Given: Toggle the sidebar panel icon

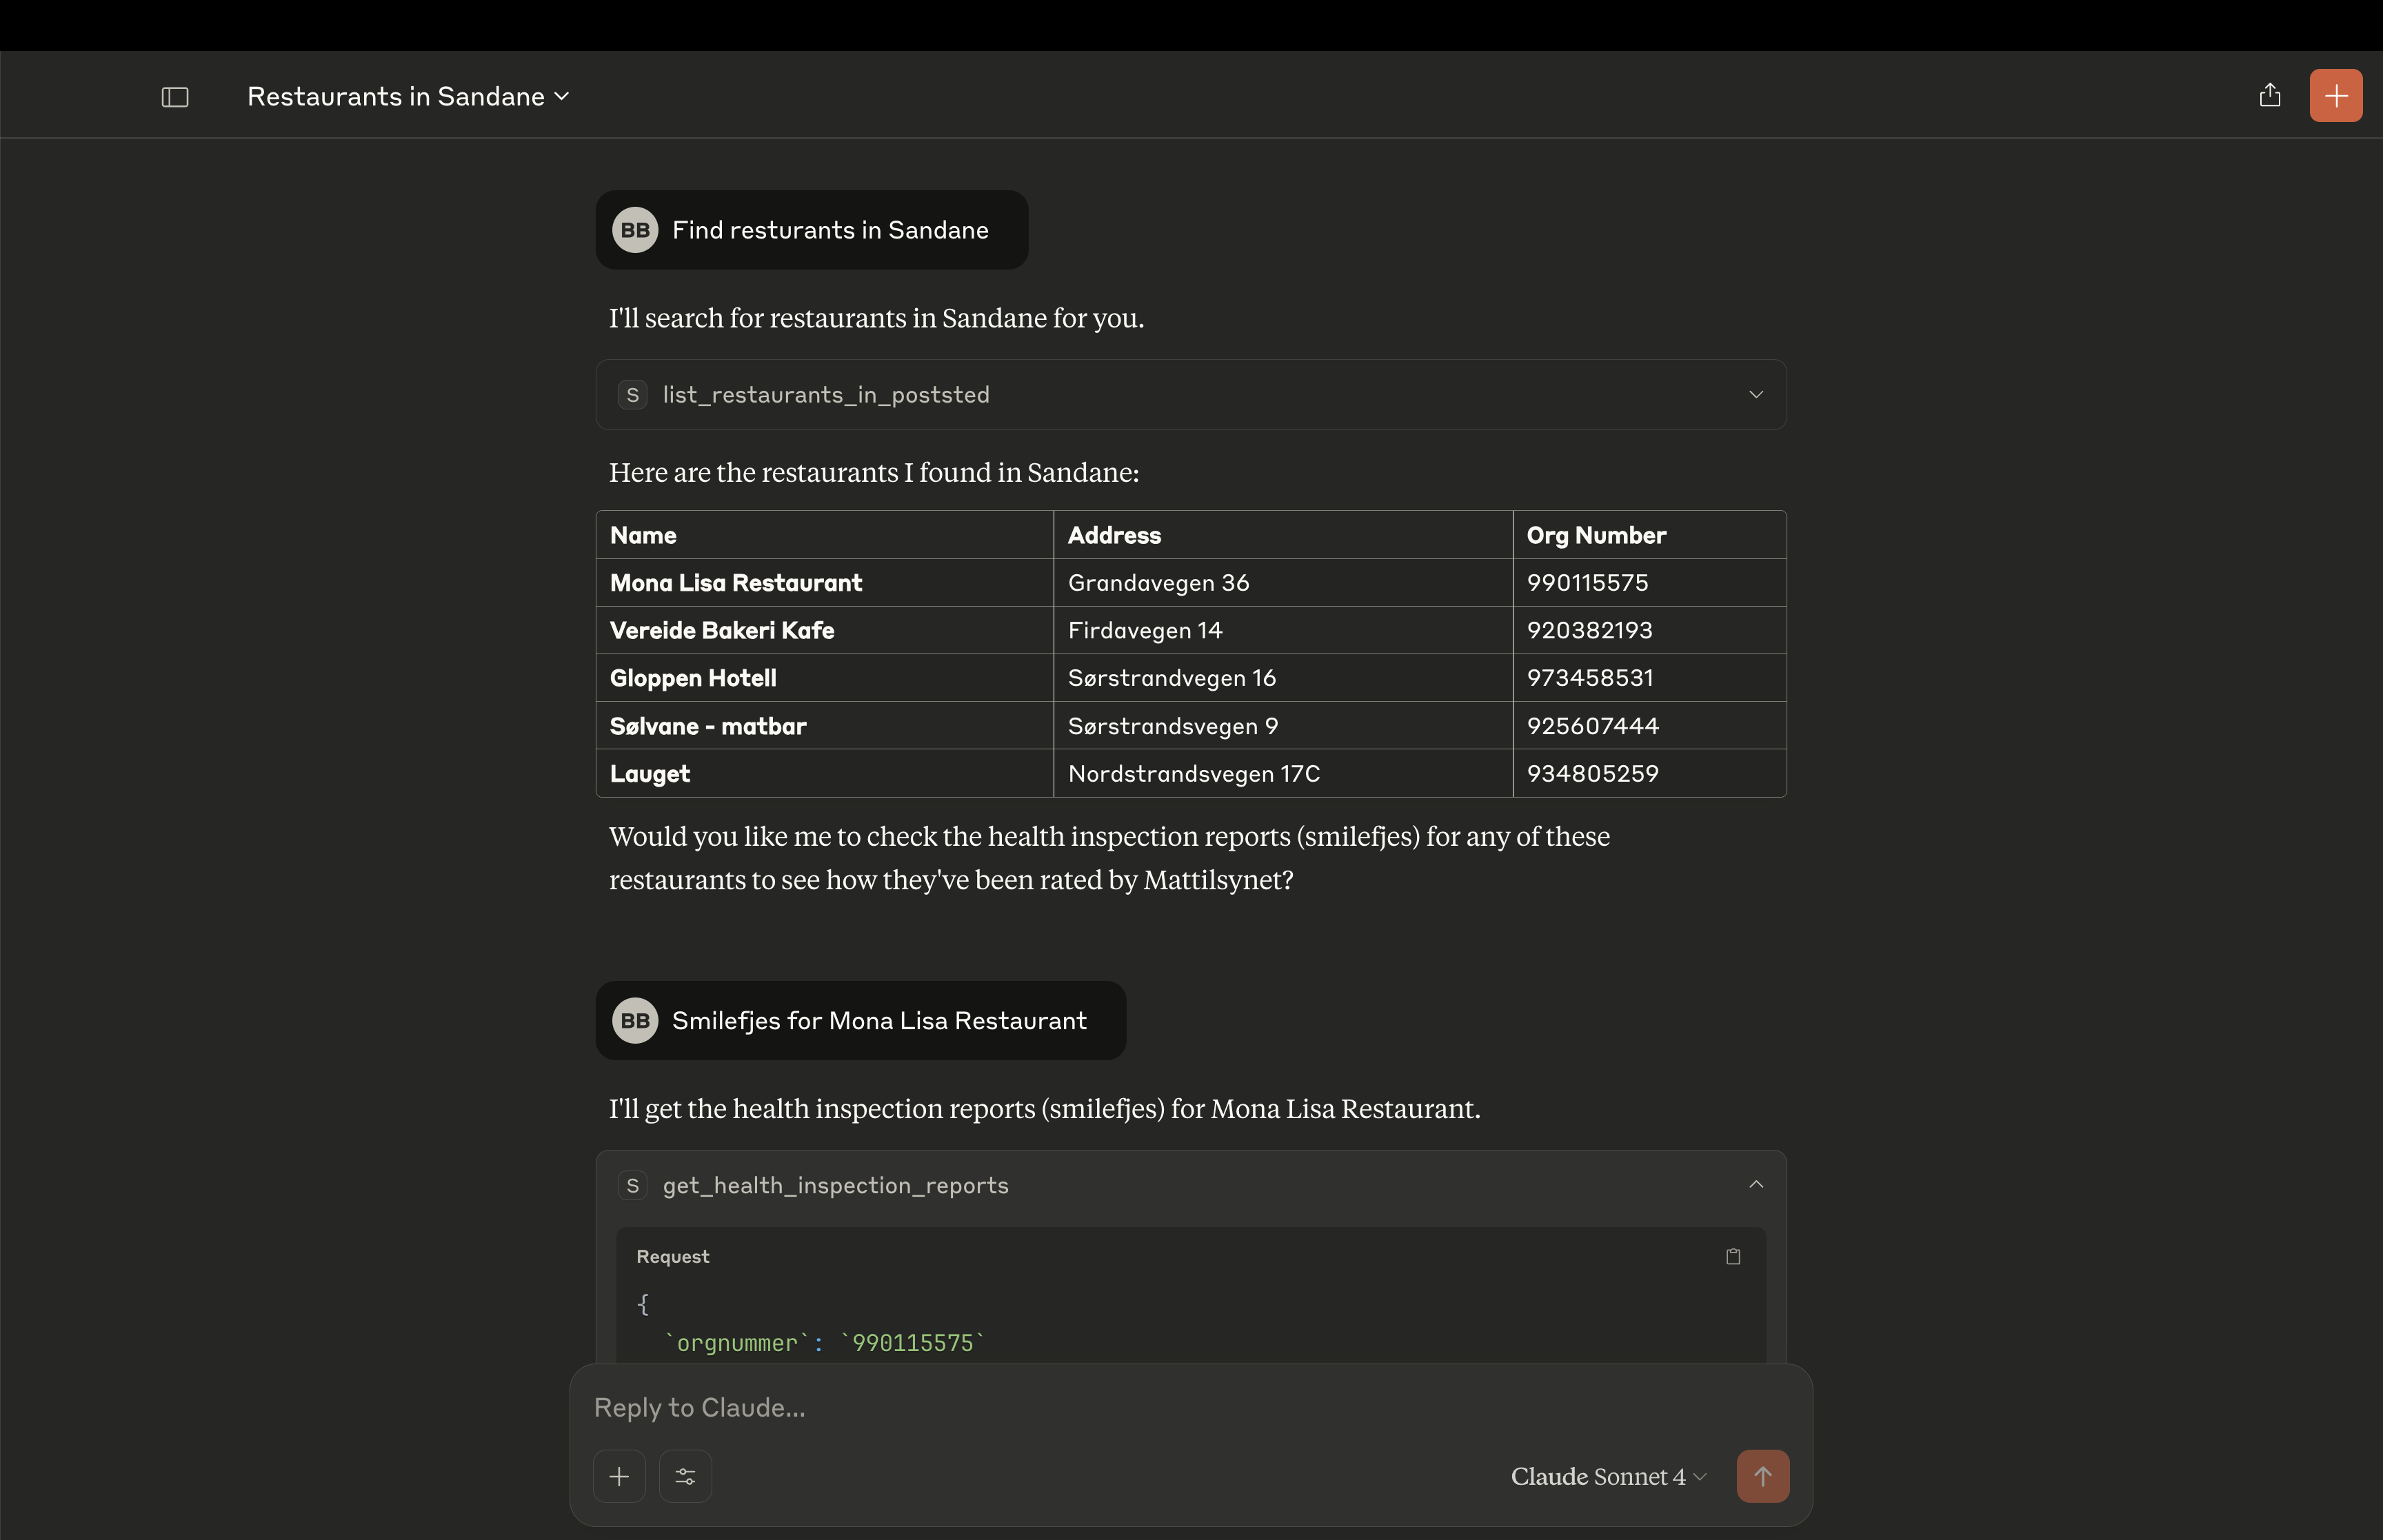Looking at the screenshot, I should [175, 97].
